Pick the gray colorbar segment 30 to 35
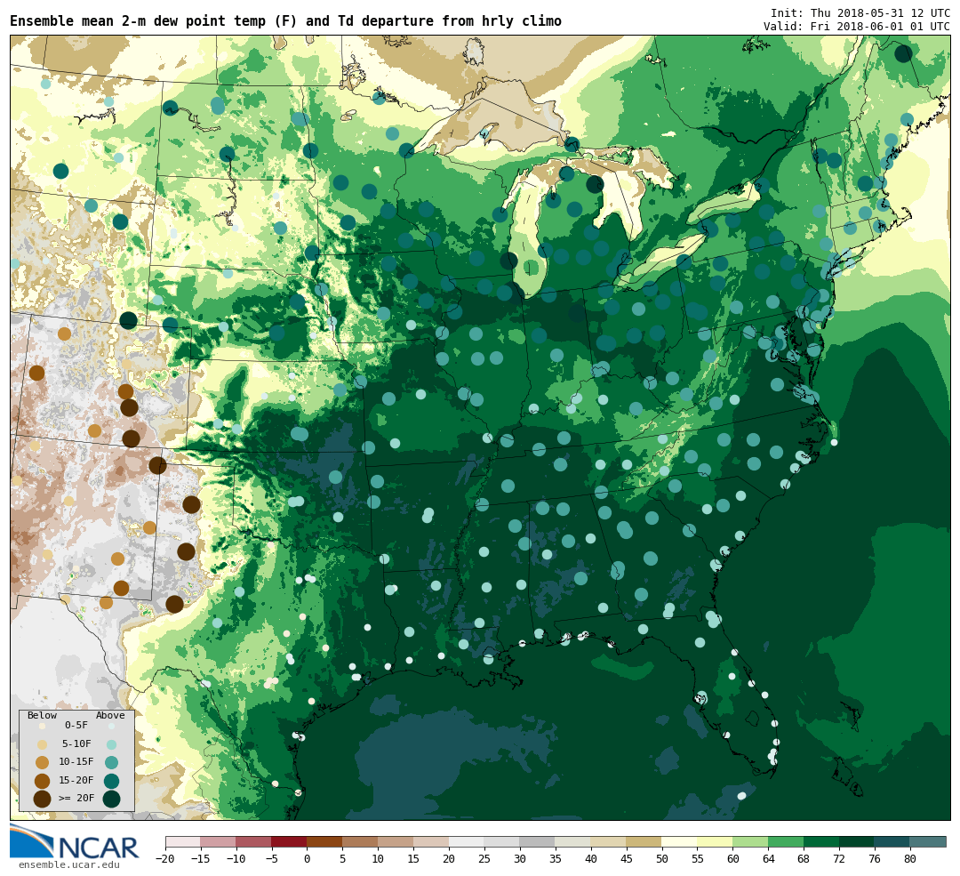Image resolution: width=960 pixels, height=876 pixels. click(538, 841)
